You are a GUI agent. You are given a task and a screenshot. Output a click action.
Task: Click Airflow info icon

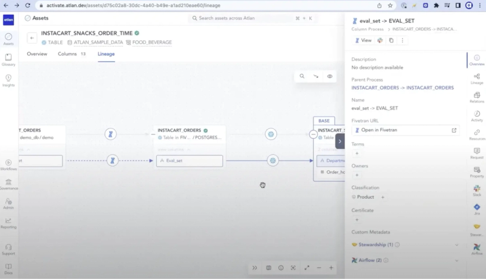(386, 260)
